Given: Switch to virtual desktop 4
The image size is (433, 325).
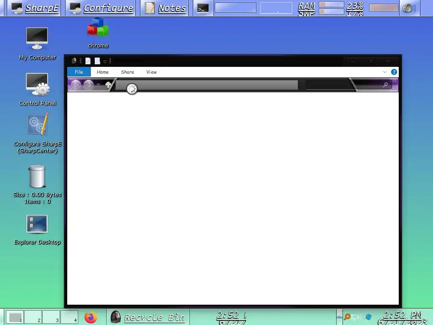Looking at the screenshot, I should [70, 317].
